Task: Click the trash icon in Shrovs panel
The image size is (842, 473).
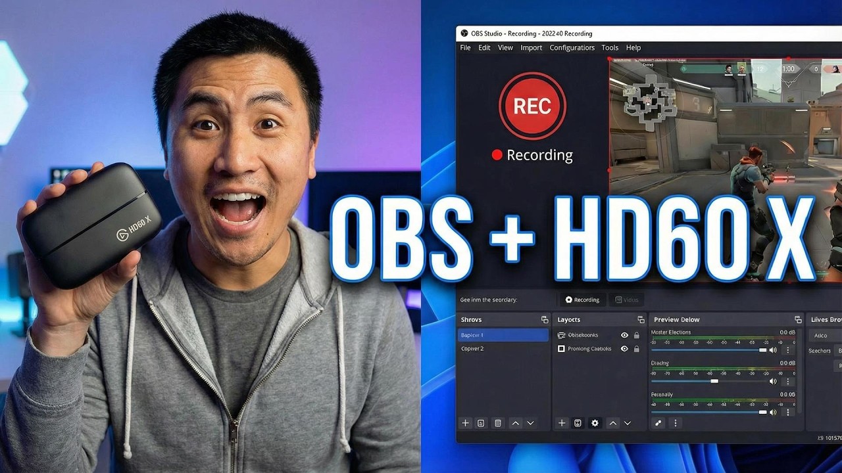Action: [x=498, y=423]
